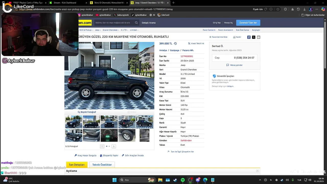The height and width of the screenshot is (184, 327).
Task: Click Fiyatı izle price tag icon in address bar
Action: pyautogui.click(x=266, y=9)
